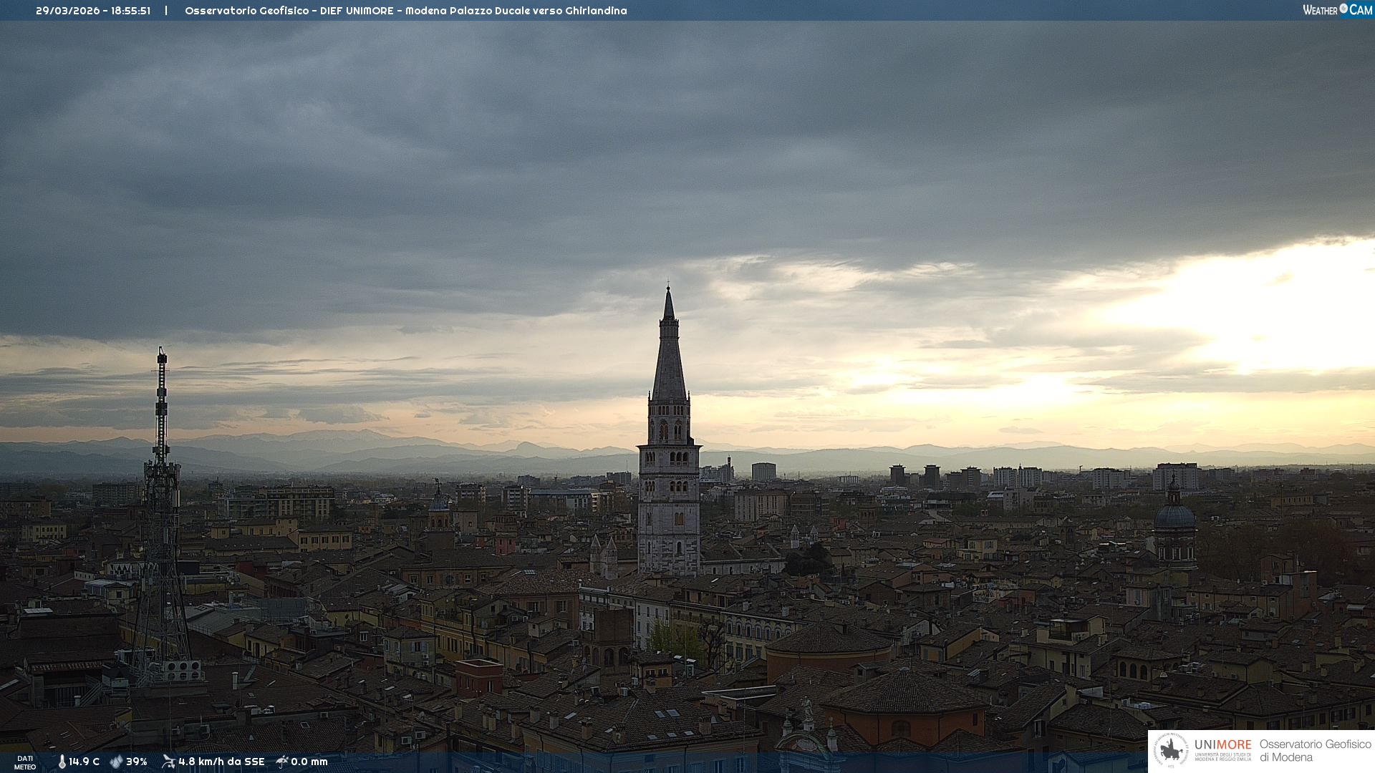Click the UNIMORE wordmark text
This screenshot has height=773, width=1375.
1222,745
